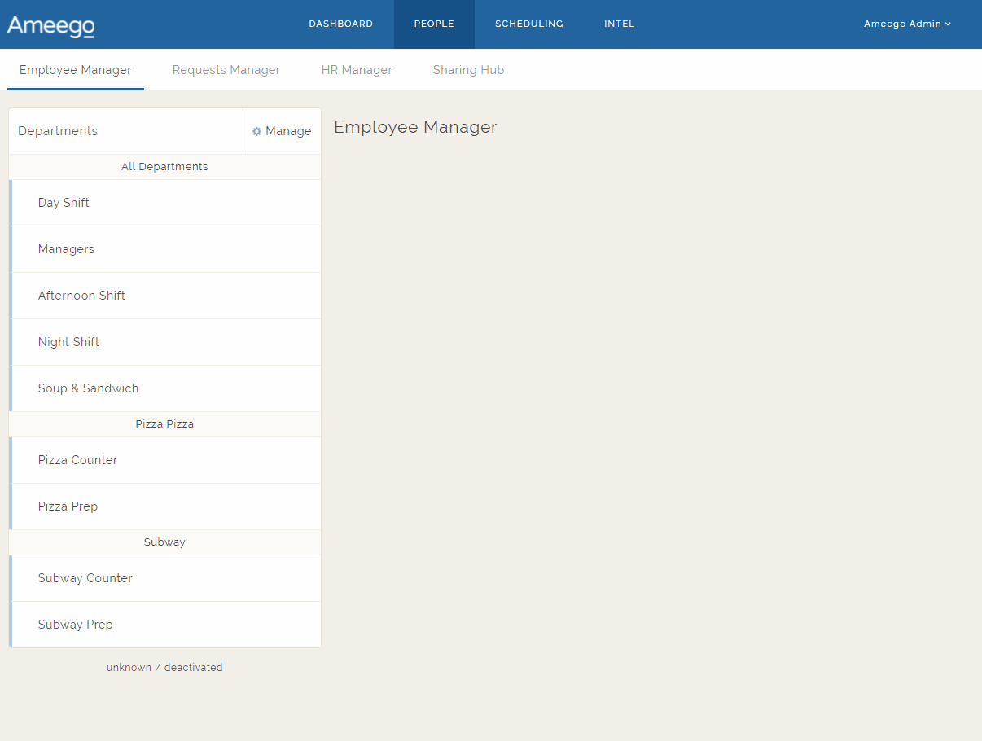Select the Soup & Sandwich department

click(x=88, y=388)
